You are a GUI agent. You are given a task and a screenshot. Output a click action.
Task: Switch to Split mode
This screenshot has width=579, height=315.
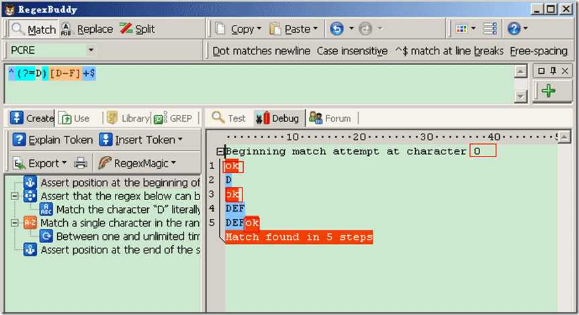click(137, 29)
